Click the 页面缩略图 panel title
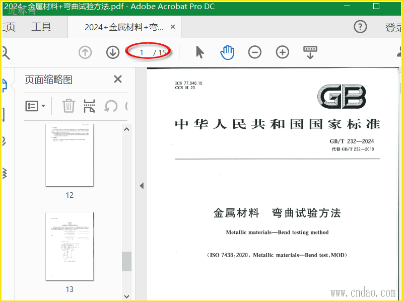The width and height of the screenshot is (403, 302). click(48, 80)
